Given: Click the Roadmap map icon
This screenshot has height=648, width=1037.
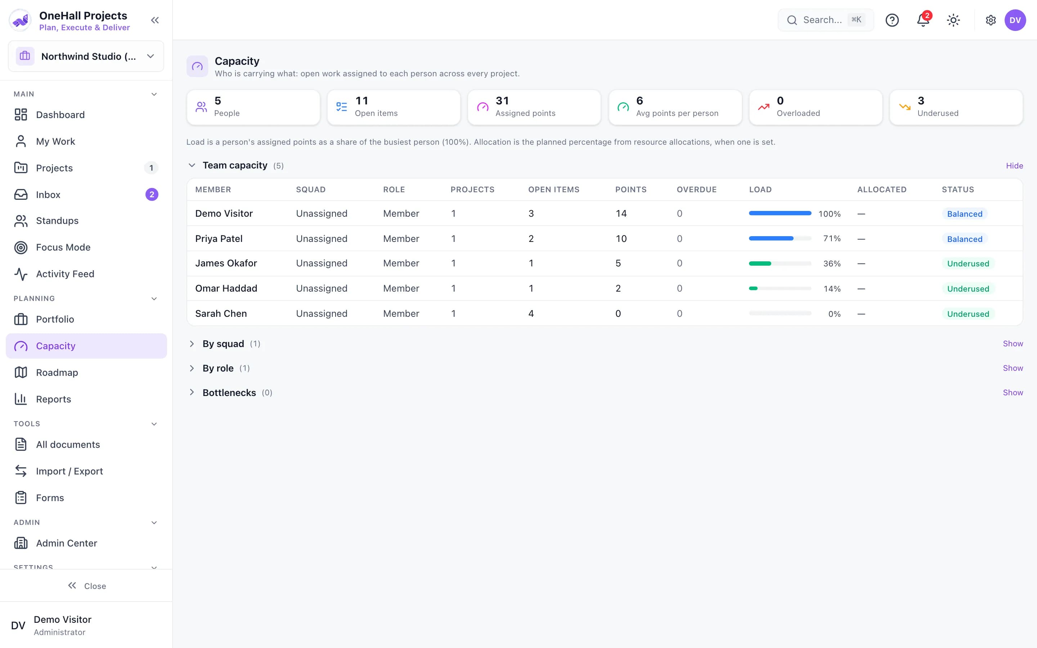Looking at the screenshot, I should click(21, 373).
